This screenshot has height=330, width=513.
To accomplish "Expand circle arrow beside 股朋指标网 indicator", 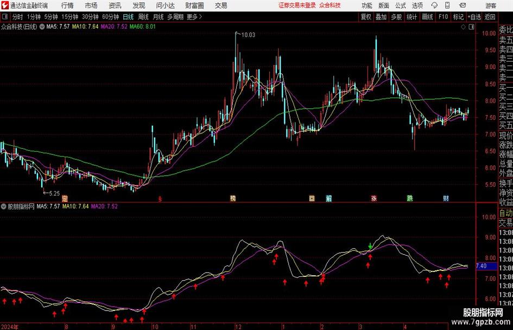I will 3,206.
